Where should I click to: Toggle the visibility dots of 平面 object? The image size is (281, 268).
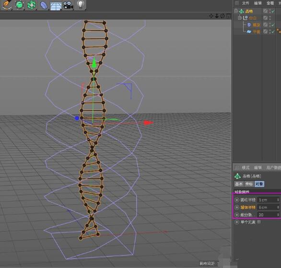pos(269,32)
